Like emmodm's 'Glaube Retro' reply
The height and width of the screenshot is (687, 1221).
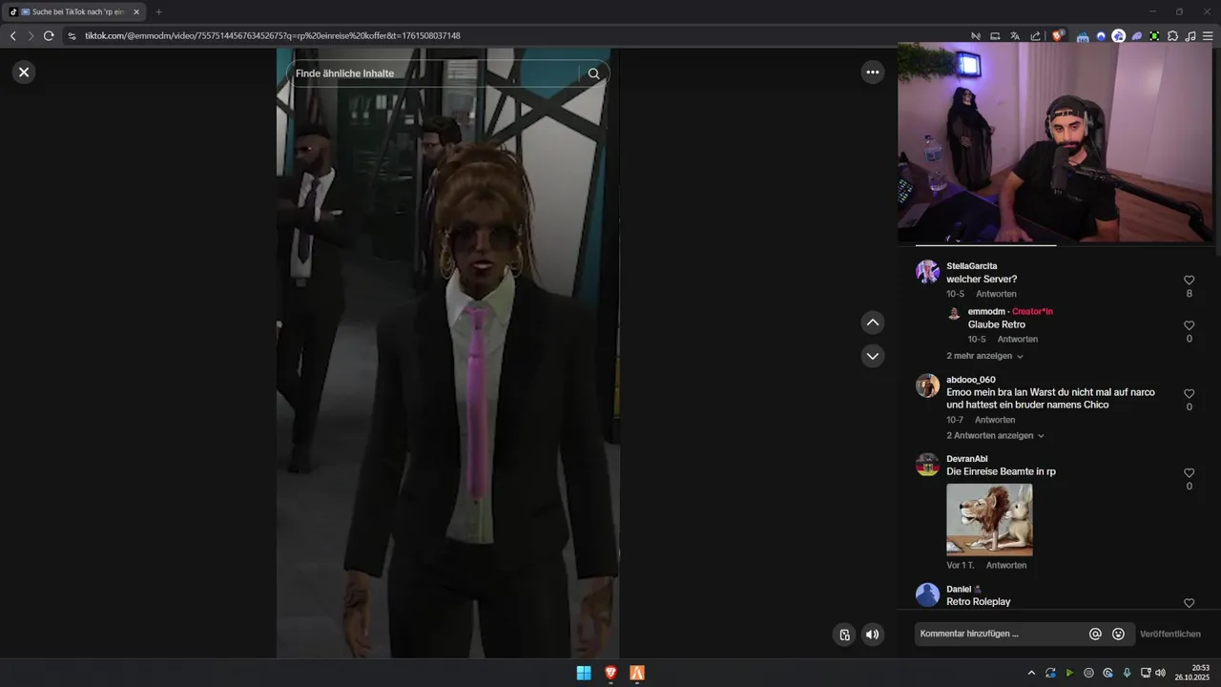1189,325
